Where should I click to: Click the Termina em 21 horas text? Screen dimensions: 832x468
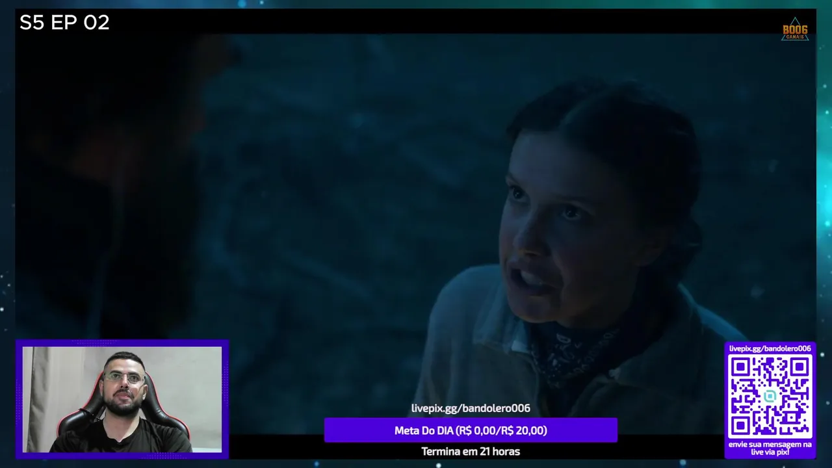tap(471, 451)
